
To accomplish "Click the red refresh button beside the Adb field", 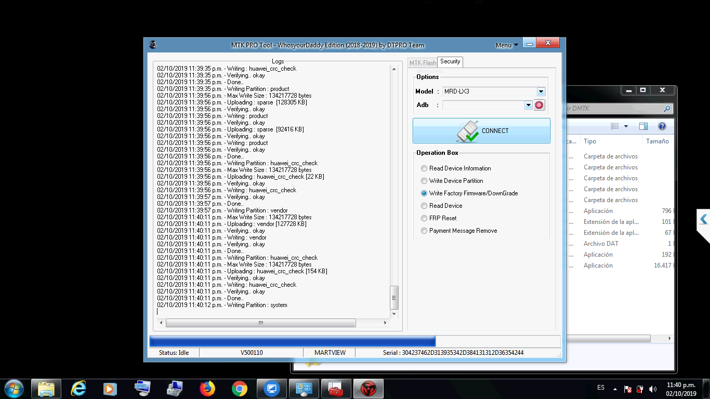I will (x=540, y=105).
